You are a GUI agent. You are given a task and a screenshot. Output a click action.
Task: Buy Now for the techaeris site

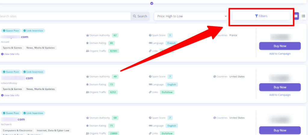click(280, 130)
